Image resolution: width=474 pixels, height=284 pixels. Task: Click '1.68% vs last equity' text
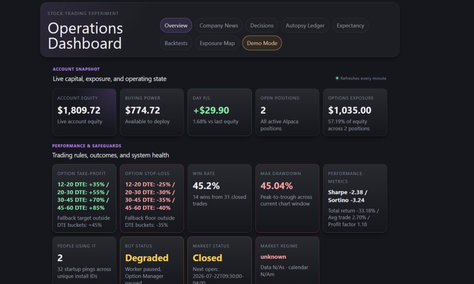tap(216, 122)
